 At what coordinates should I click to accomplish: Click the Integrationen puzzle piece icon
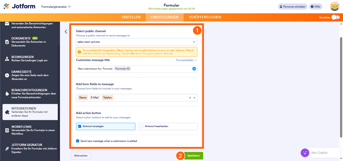click(x=7, y=112)
